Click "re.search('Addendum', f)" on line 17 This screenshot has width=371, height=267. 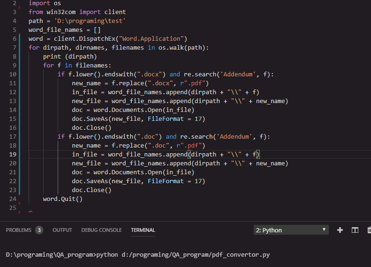point(223,137)
